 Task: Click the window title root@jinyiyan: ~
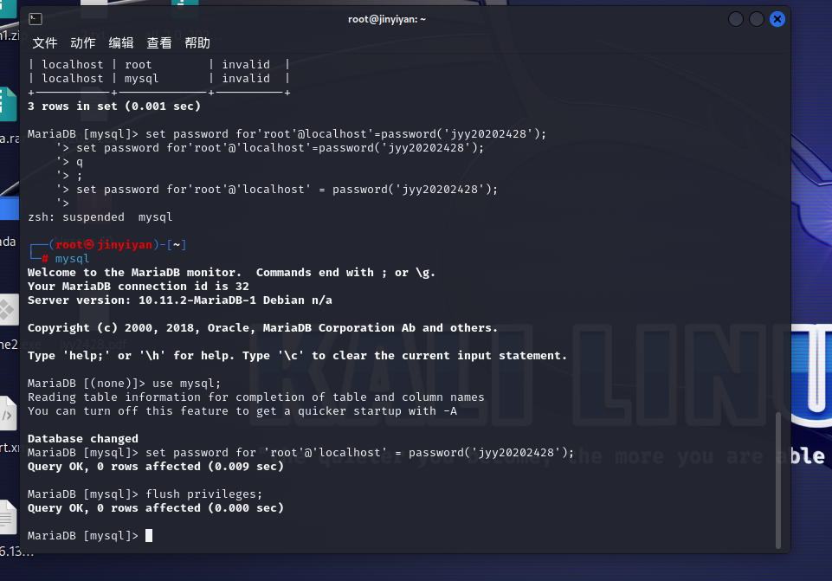pos(387,19)
